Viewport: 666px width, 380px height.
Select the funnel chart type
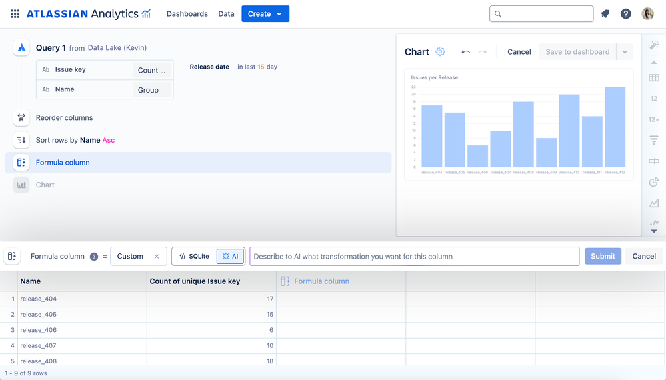tap(654, 140)
